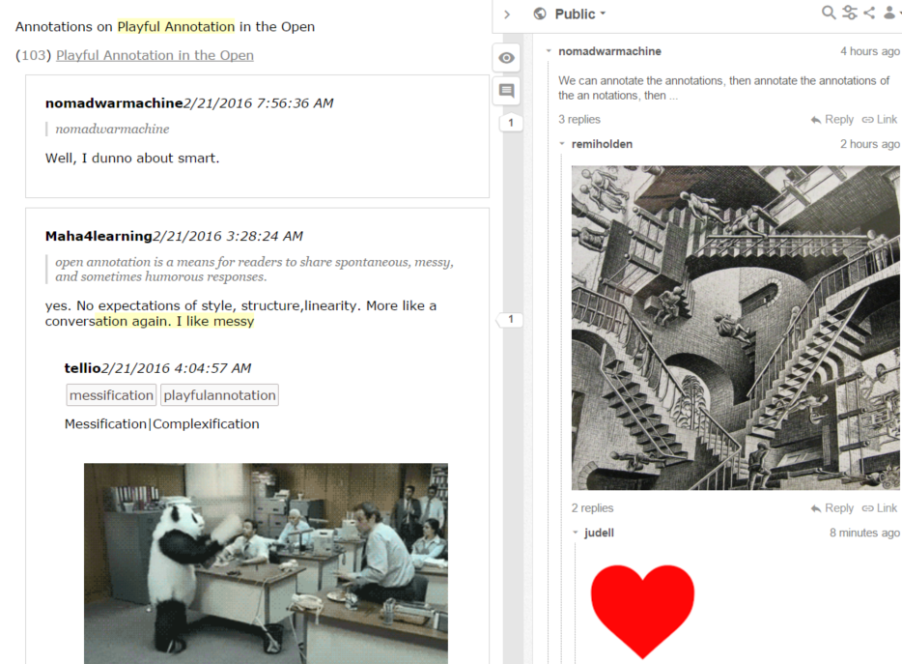This screenshot has width=902, height=664.
Task: Click the '3 replies' count text
Action: tap(579, 119)
